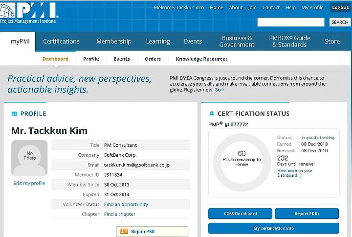This screenshot has width=352, height=237.
Task: Click the Earned date 08 Dec 2013
Action: click(x=314, y=144)
